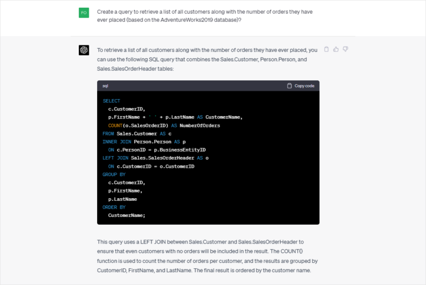Click the green FO user avatar
This screenshot has width=426, height=285.
84,13
